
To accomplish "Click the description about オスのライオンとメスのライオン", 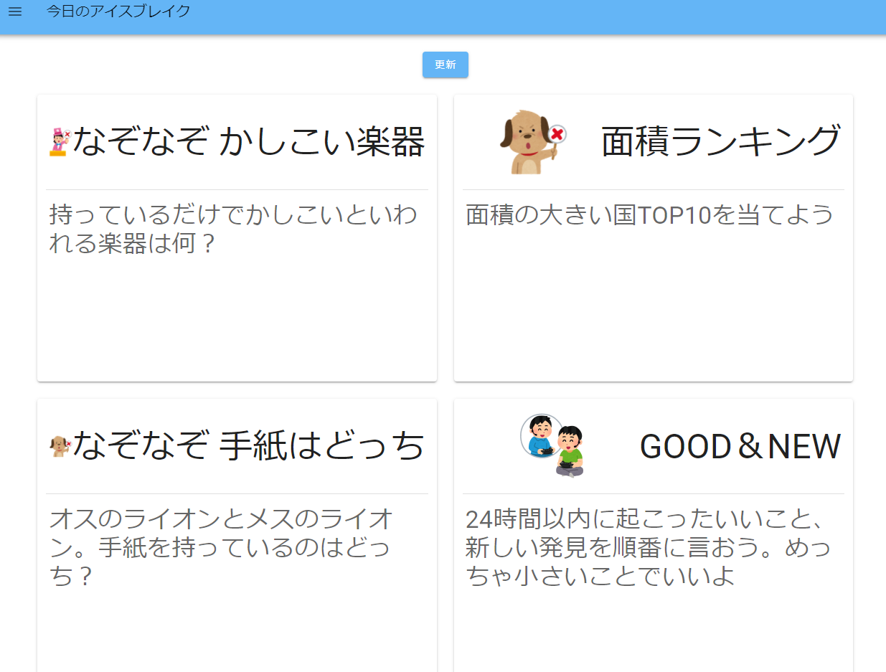I will pyautogui.click(x=221, y=547).
